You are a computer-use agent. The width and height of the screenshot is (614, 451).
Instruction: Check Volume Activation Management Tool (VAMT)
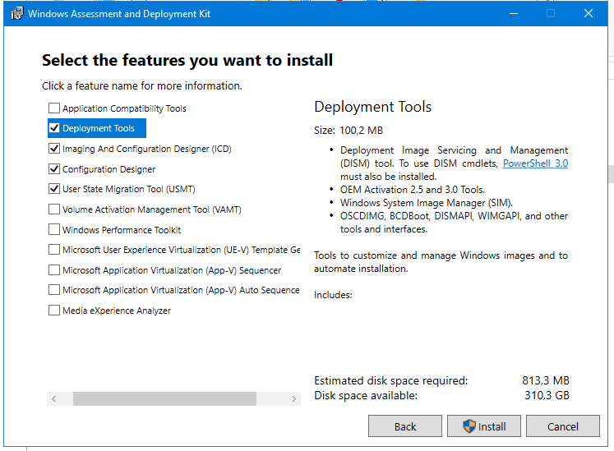(x=54, y=209)
